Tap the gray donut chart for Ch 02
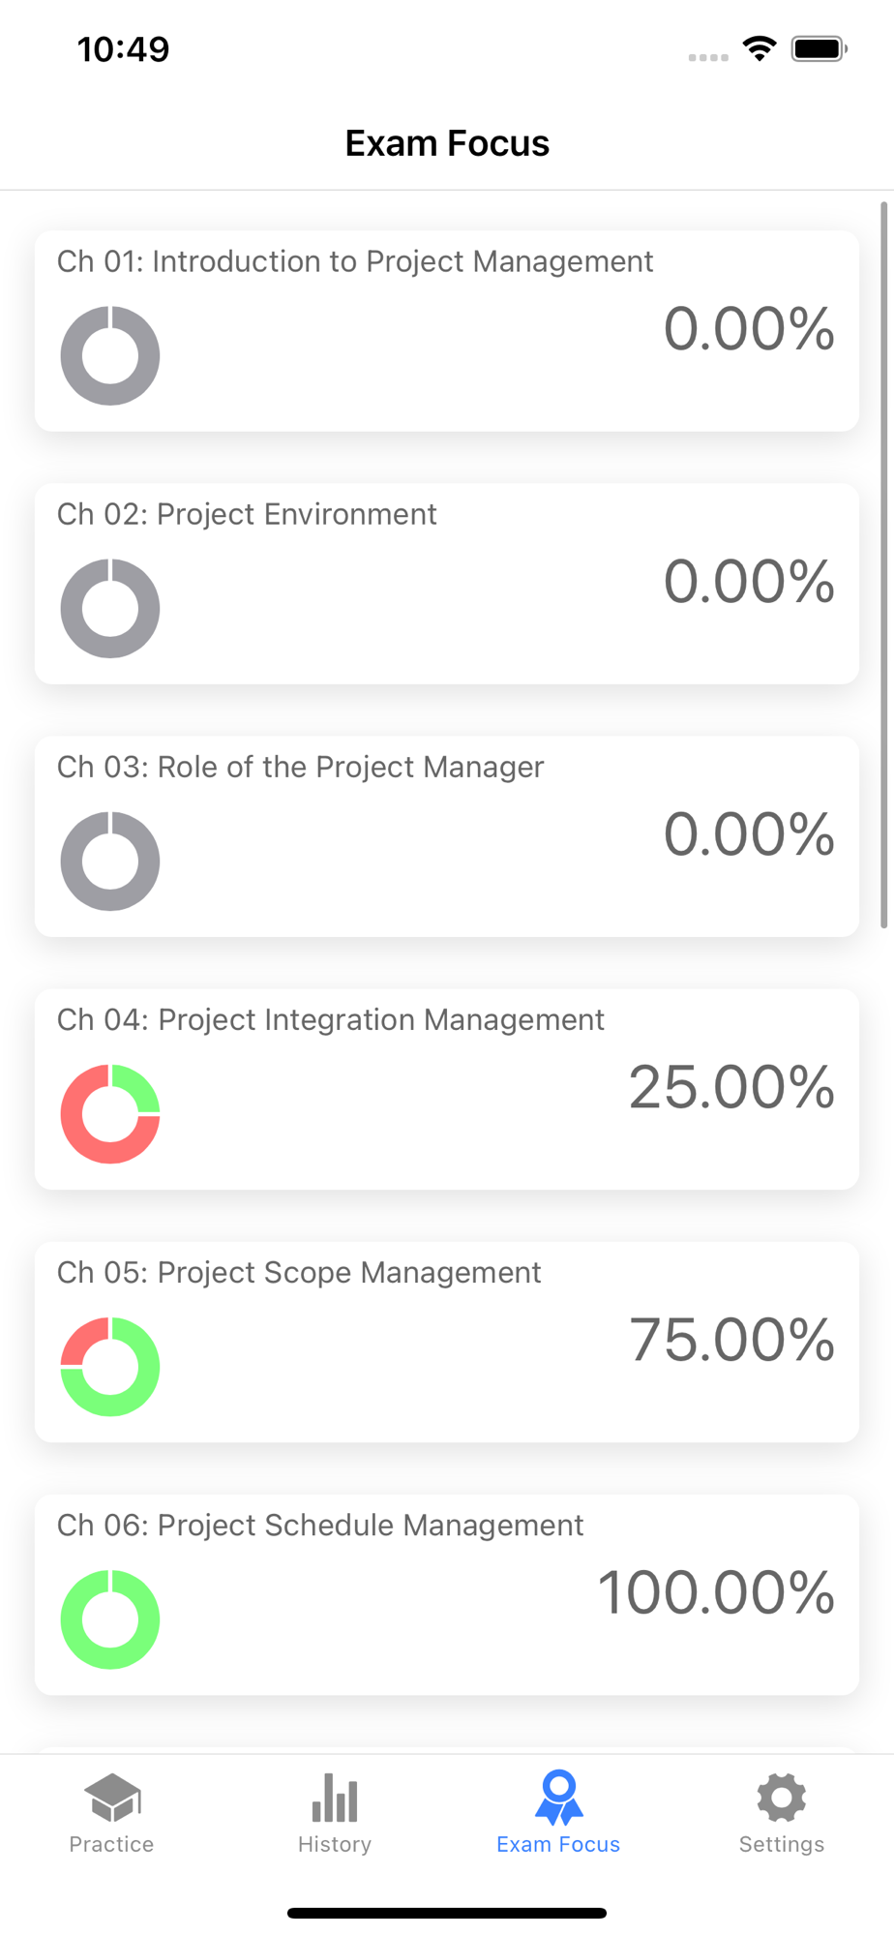The height and width of the screenshot is (1936, 894). tap(110, 608)
